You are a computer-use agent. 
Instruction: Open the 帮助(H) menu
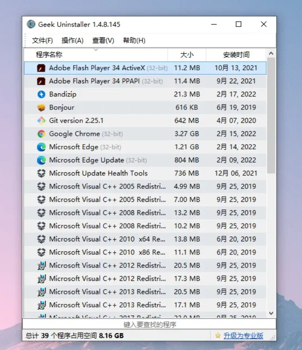[134, 40]
